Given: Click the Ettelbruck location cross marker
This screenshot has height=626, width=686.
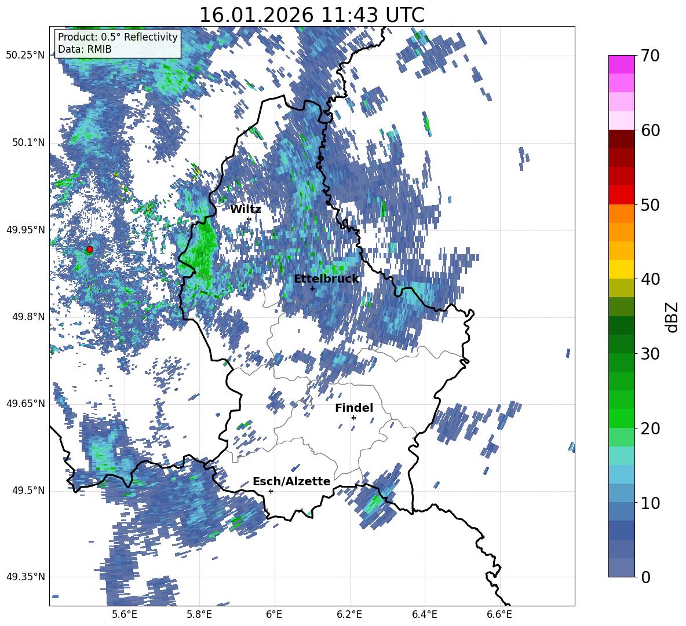Looking at the screenshot, I should [312, 288].
